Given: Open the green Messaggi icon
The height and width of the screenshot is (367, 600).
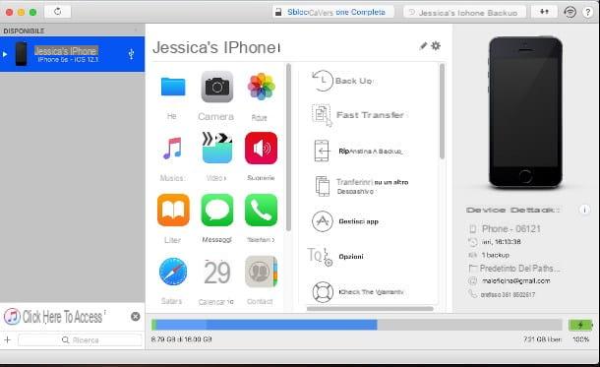Looking at the screenshot, I should 217,211.
